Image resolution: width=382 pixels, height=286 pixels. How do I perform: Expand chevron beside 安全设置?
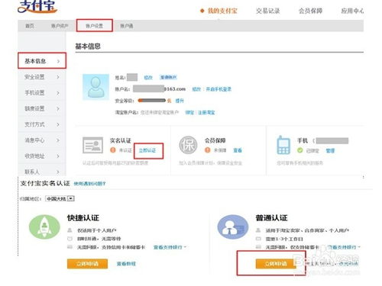click(x=58, y=77)
